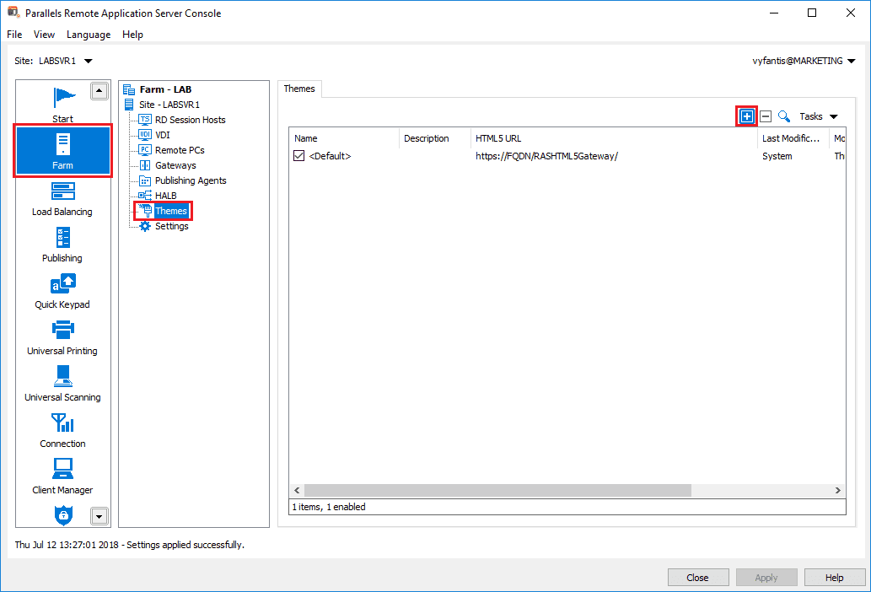Add a new theme with plus icon
This screenshot has width=871, height=592.
[746, 116]
